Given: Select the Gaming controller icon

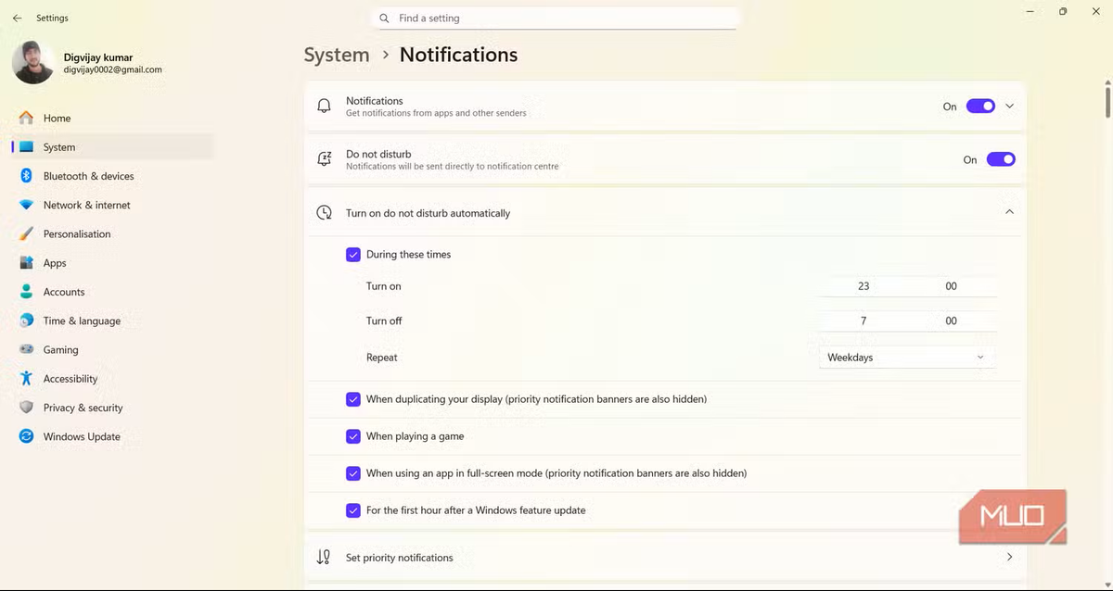Looking at the screenshot, I should point(26,350).
